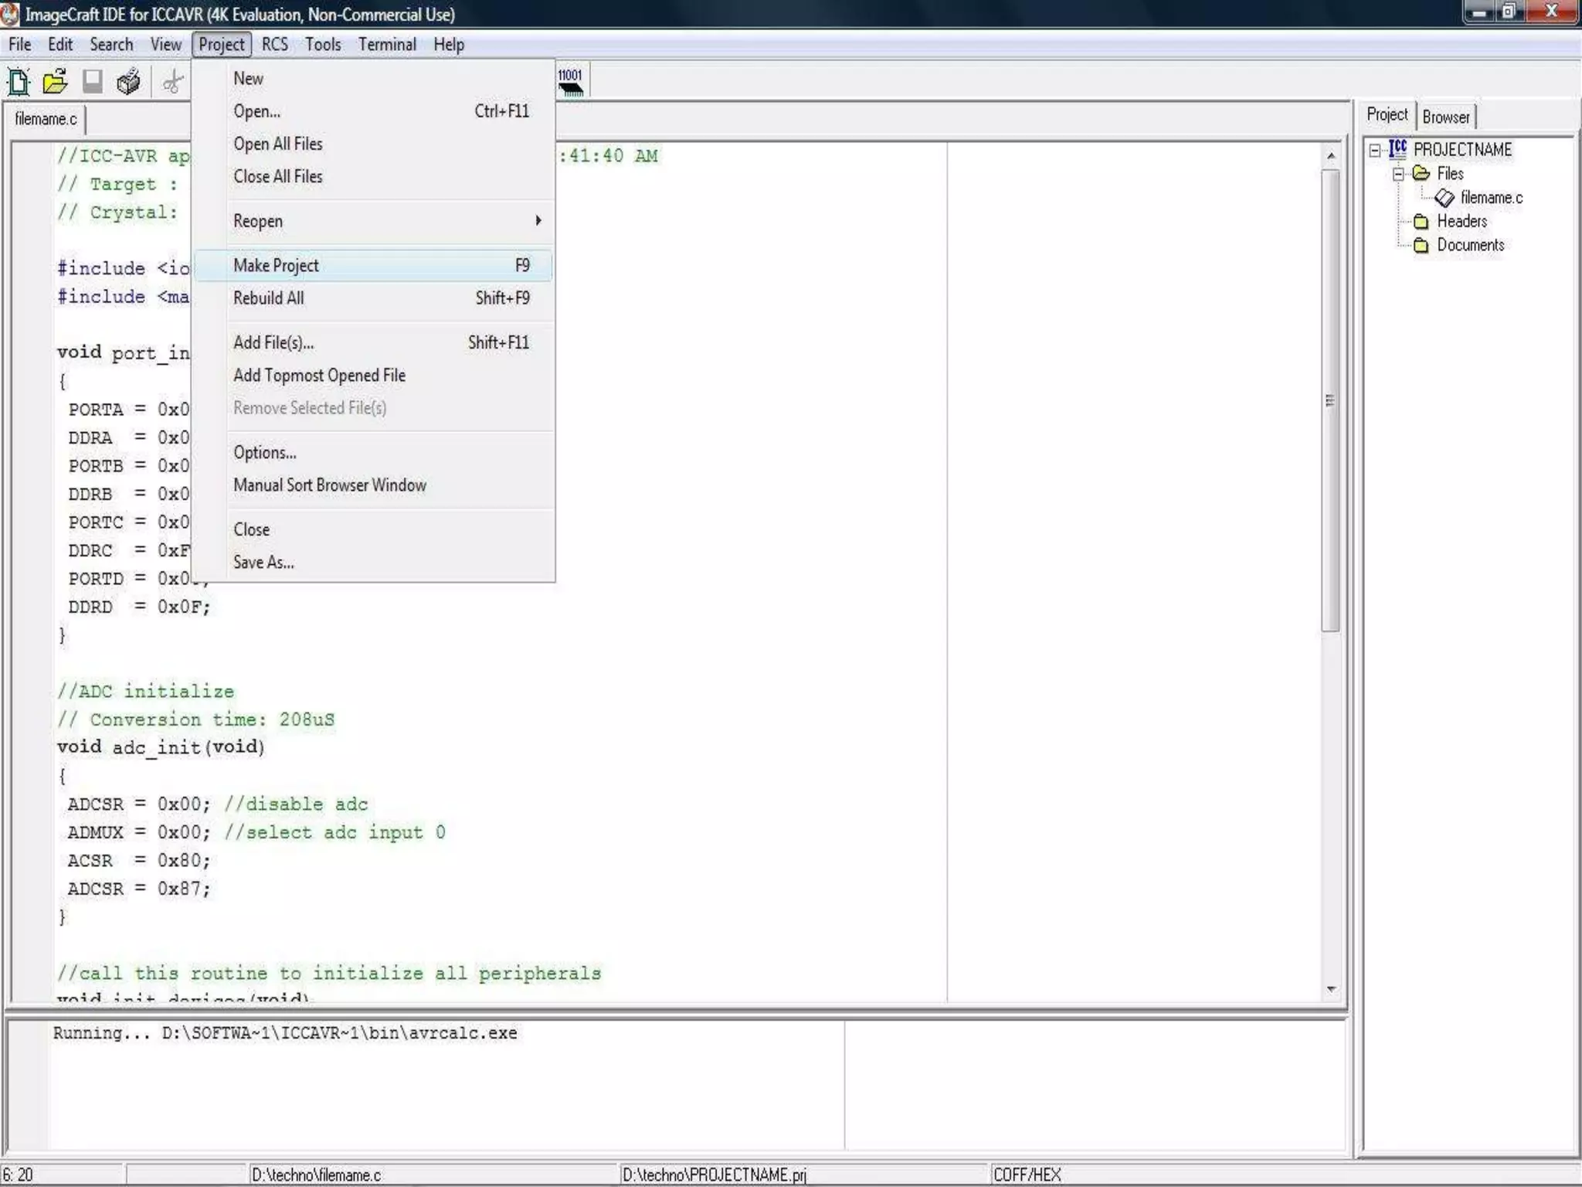Click the Cut scissors toolbar icon

point(174,81)
